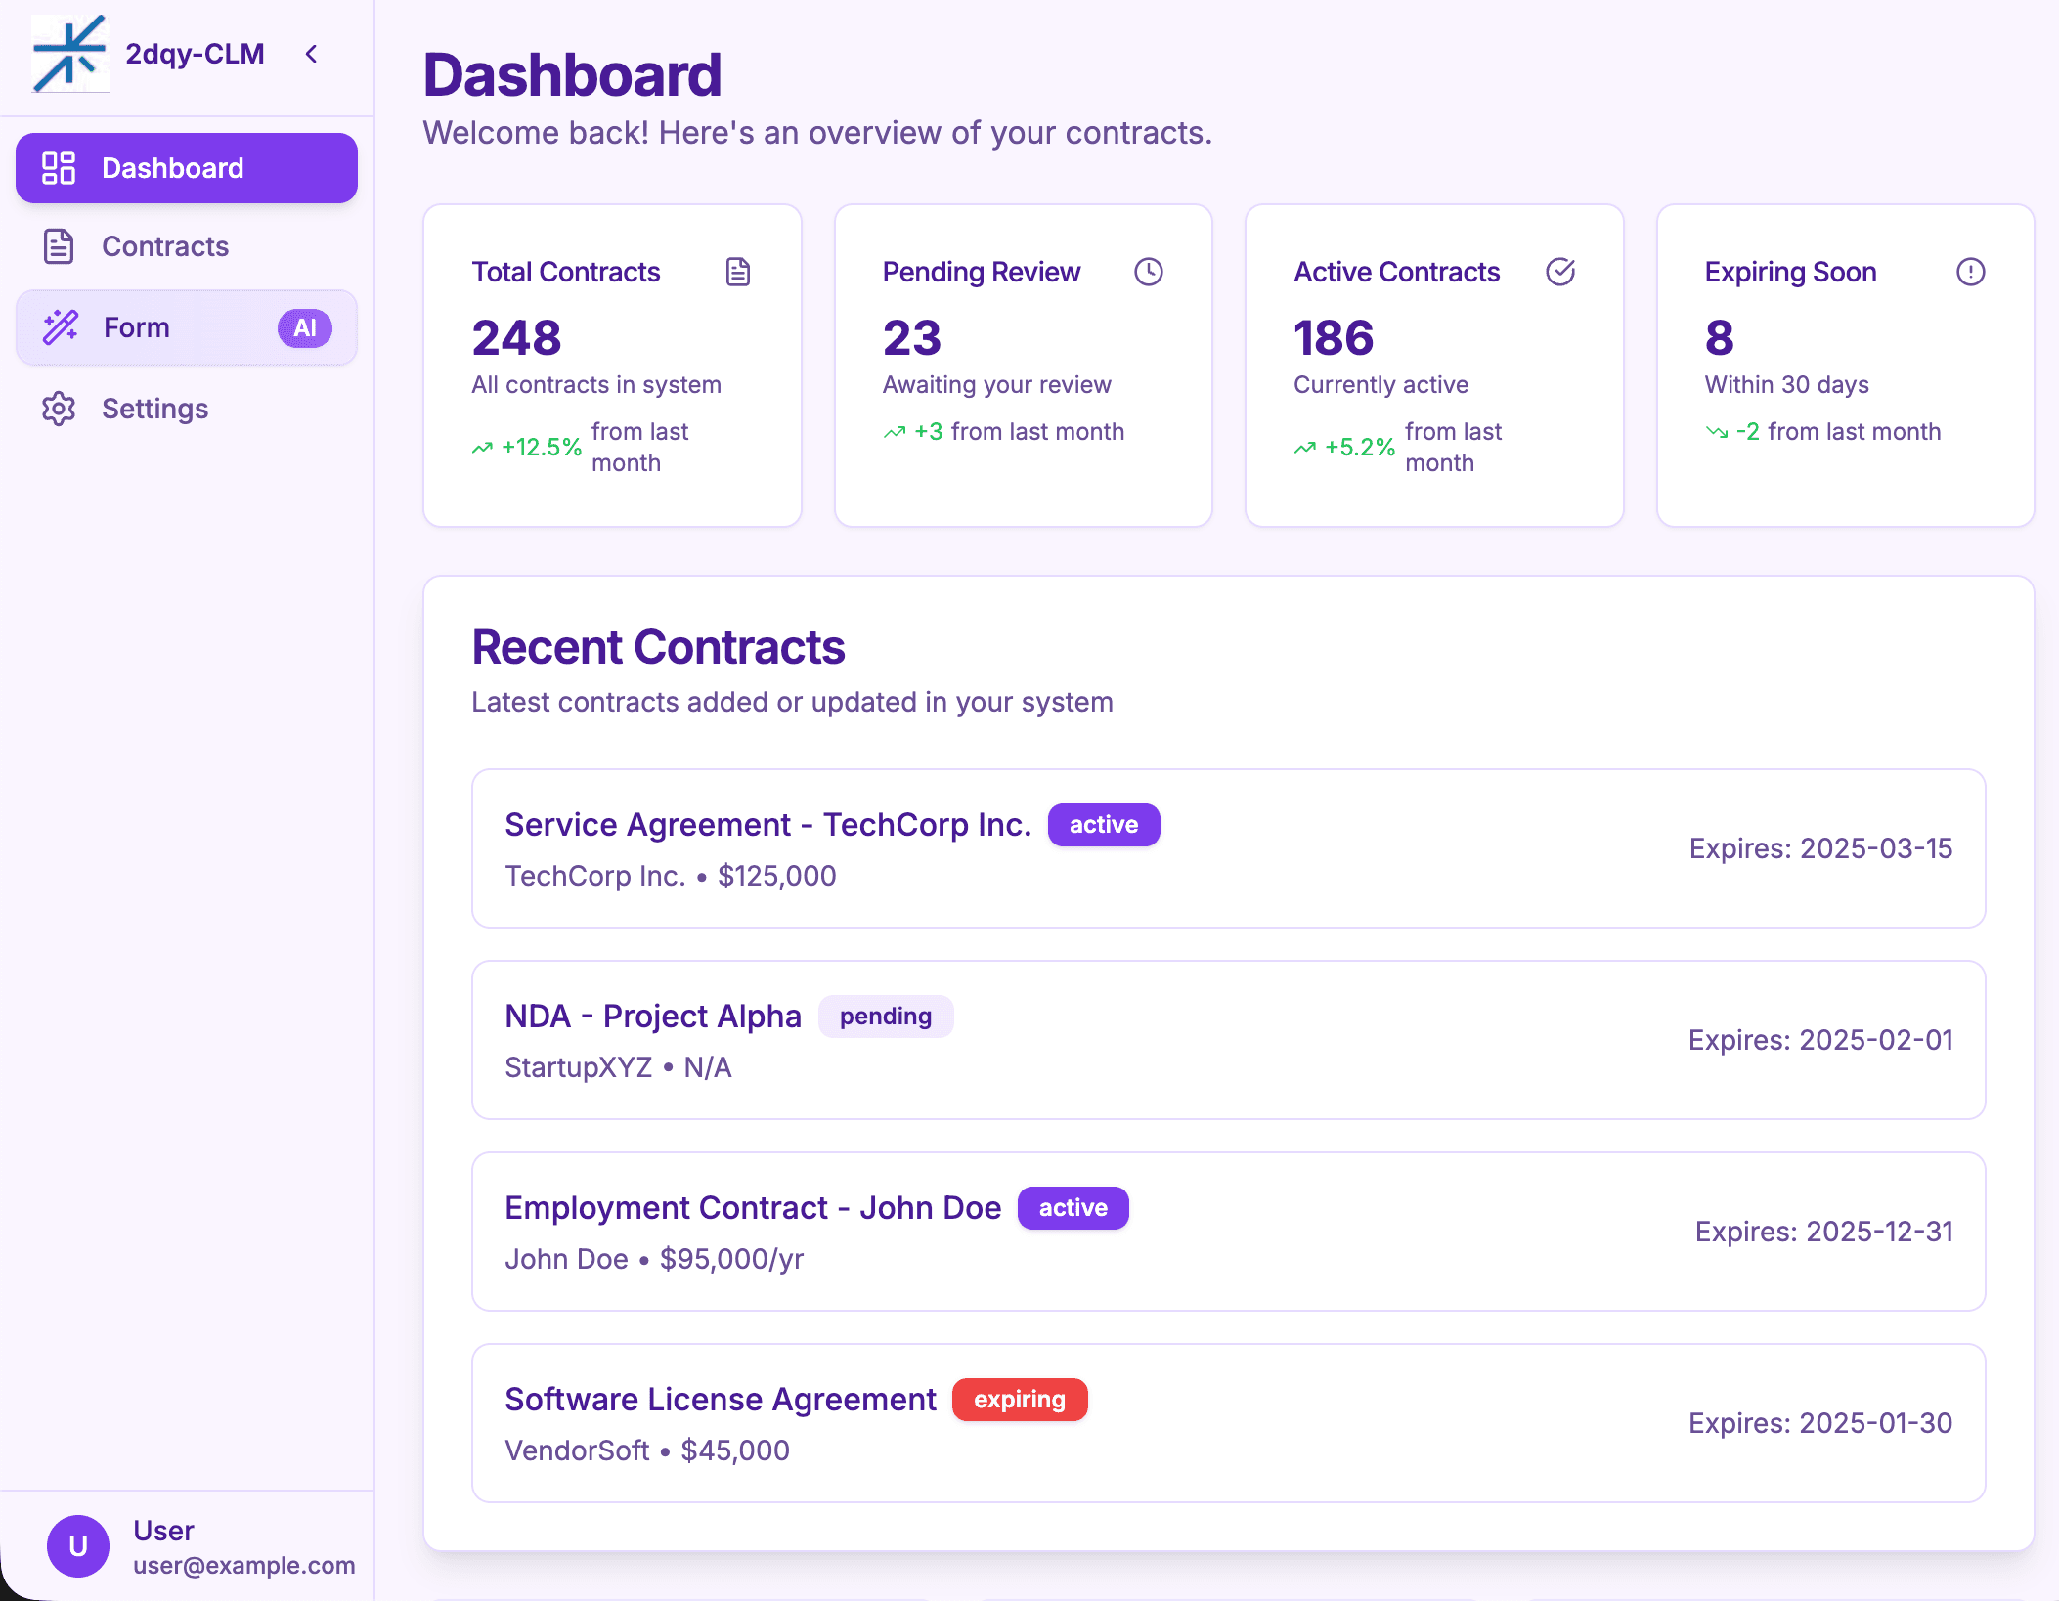Click the Form magic wand icon

[x=61, y=327]
